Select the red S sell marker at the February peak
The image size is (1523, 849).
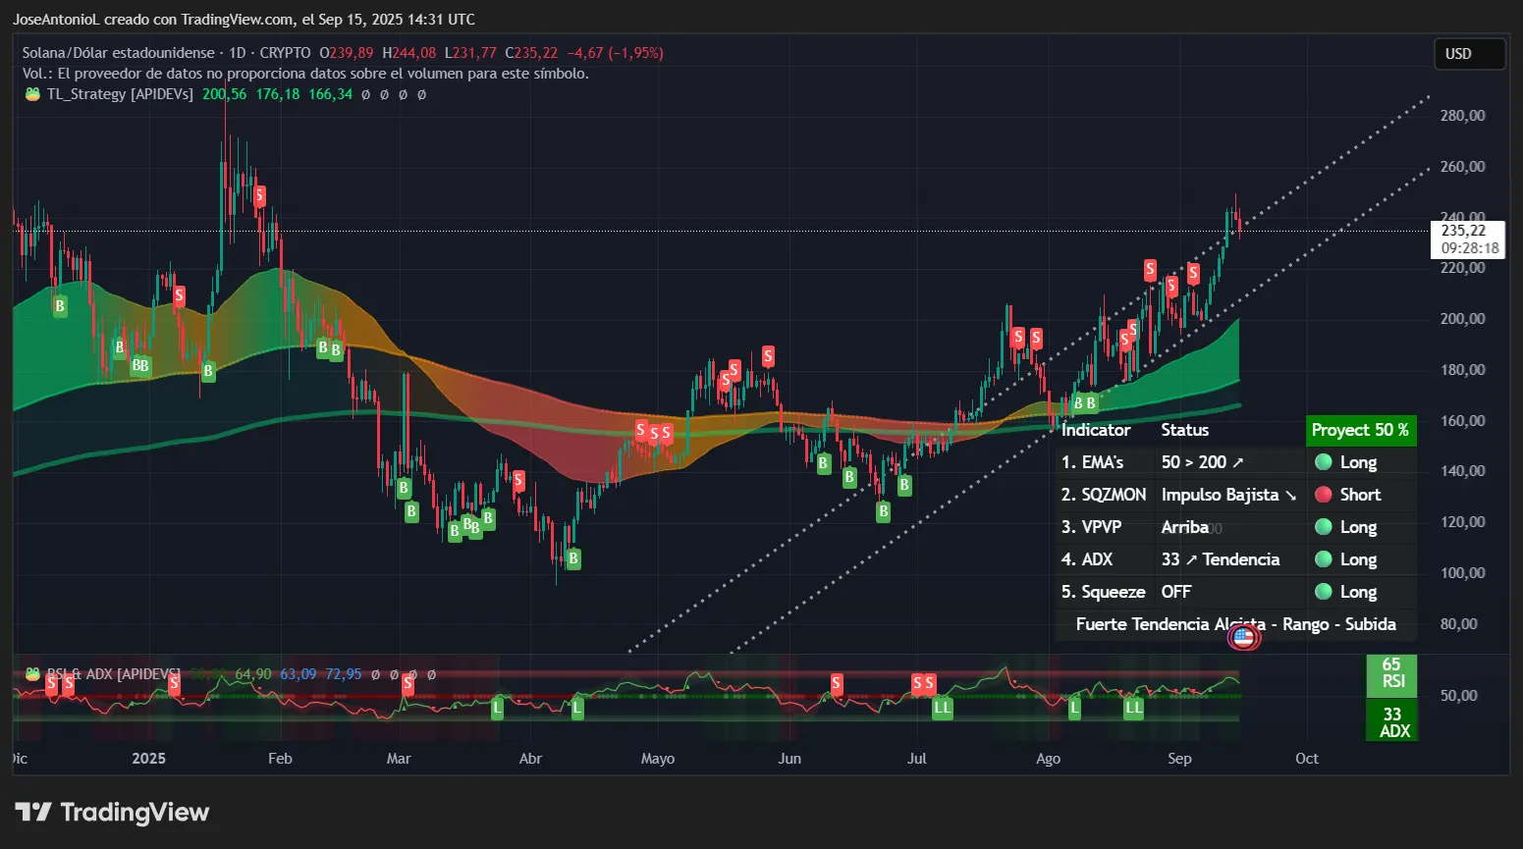point(258,196)
